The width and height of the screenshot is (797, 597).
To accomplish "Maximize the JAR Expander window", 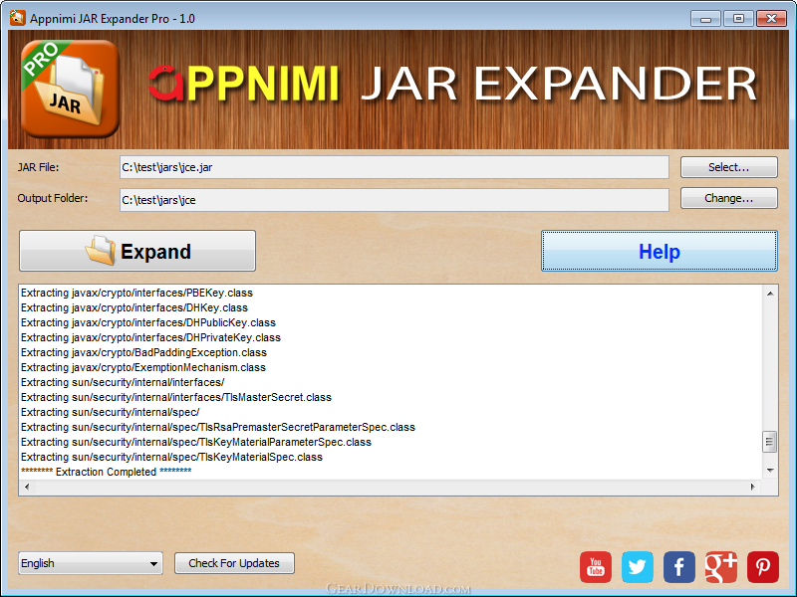I will coord(738,19).
